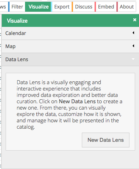Collapse the Data Lens section arrow
This screenshot has height=169, width=139.
point(133,59)
